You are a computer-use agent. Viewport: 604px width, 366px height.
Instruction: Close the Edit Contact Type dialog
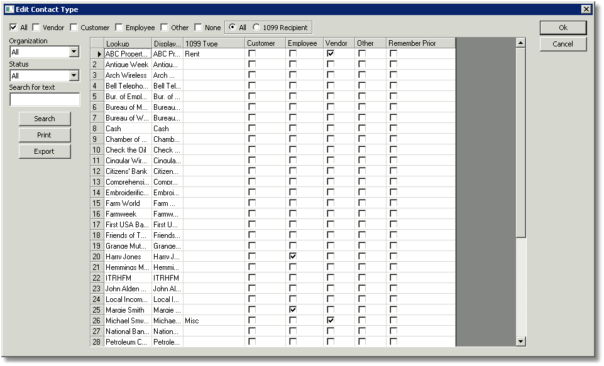coord(586,9)
